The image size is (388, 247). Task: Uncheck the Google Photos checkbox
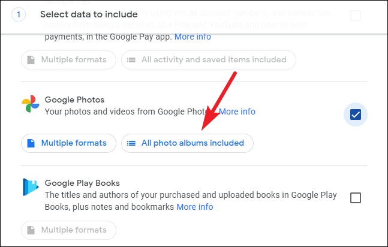[x=356, y=115]
